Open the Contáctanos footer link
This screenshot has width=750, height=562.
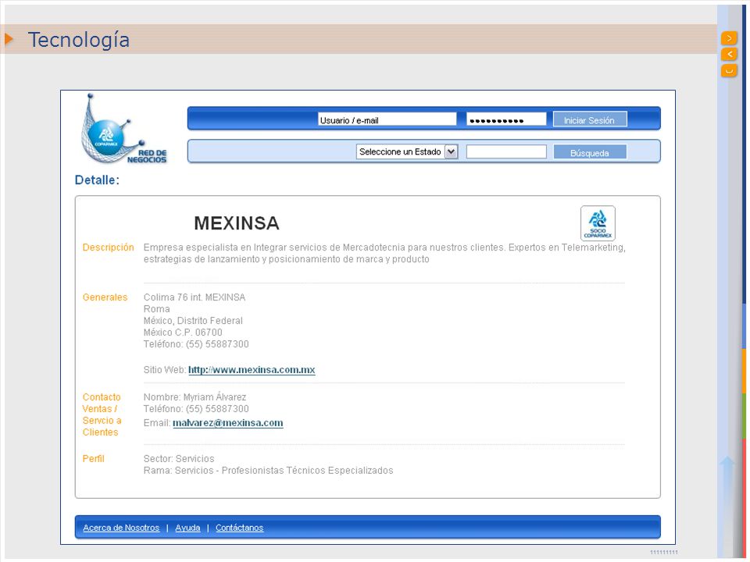coord(239,528)
